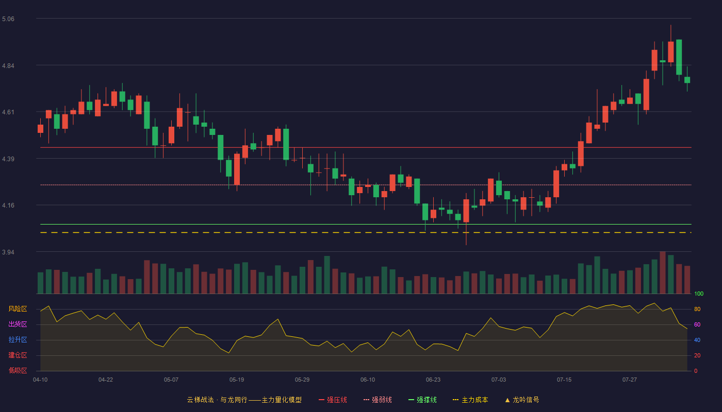Toggle the 龙吟信号 legend entry
The width and height of the screenshot is (722, 412).
pos(522,400)
